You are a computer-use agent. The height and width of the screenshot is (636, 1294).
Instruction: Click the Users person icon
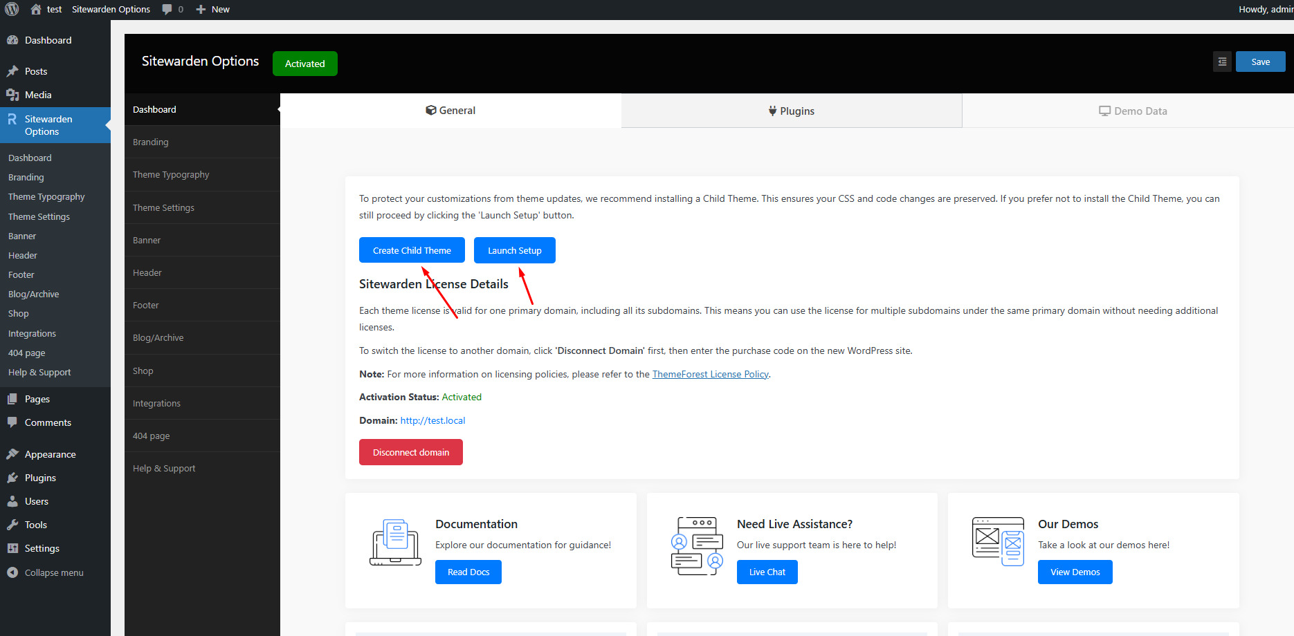click(12, 501)
